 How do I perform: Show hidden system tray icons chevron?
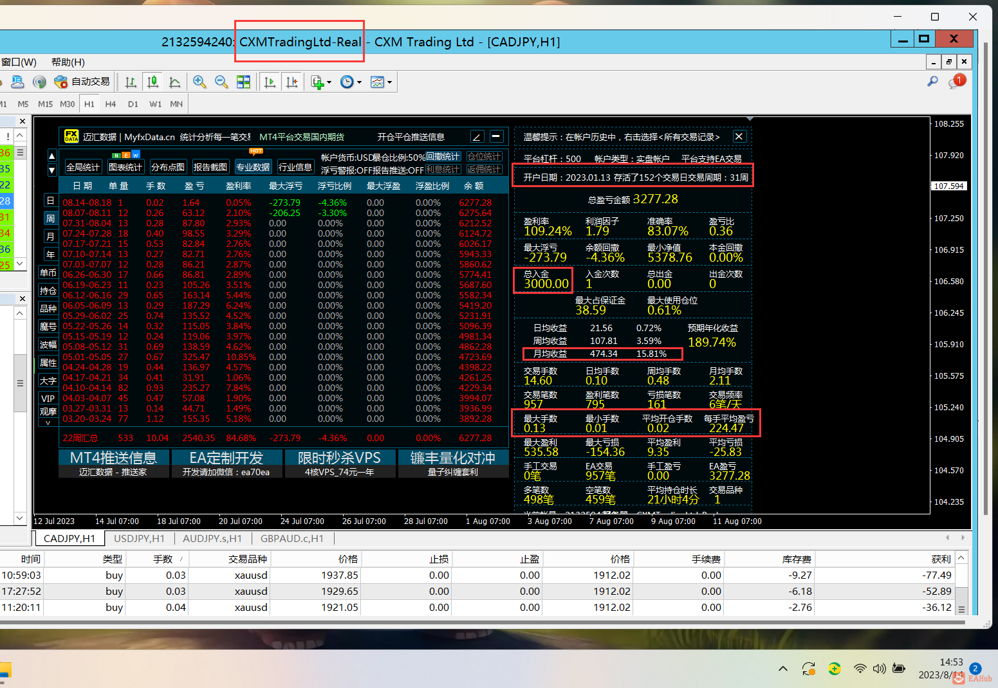783,669
